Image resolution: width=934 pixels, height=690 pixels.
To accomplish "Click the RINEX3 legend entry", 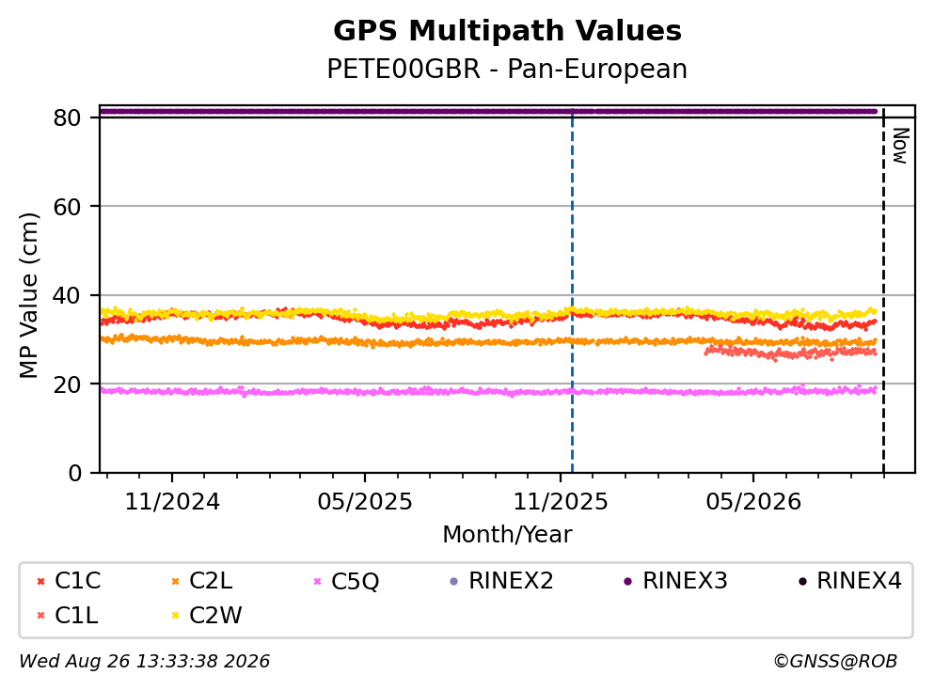I will tap(676, 580).
